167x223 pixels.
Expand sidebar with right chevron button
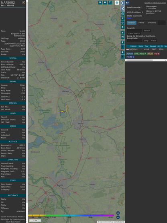[122, 3]
